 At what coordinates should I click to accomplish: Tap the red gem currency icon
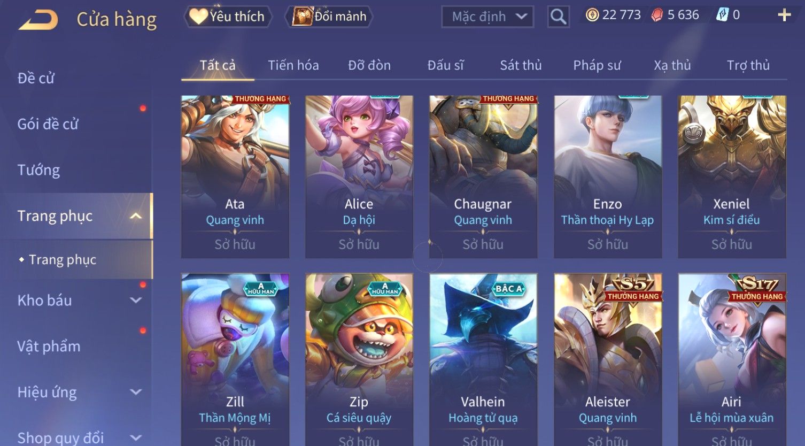(657, 15)
